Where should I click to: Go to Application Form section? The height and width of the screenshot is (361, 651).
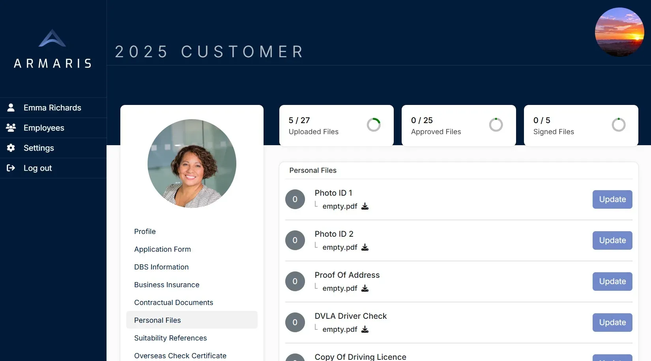click(x=162, y=249)
